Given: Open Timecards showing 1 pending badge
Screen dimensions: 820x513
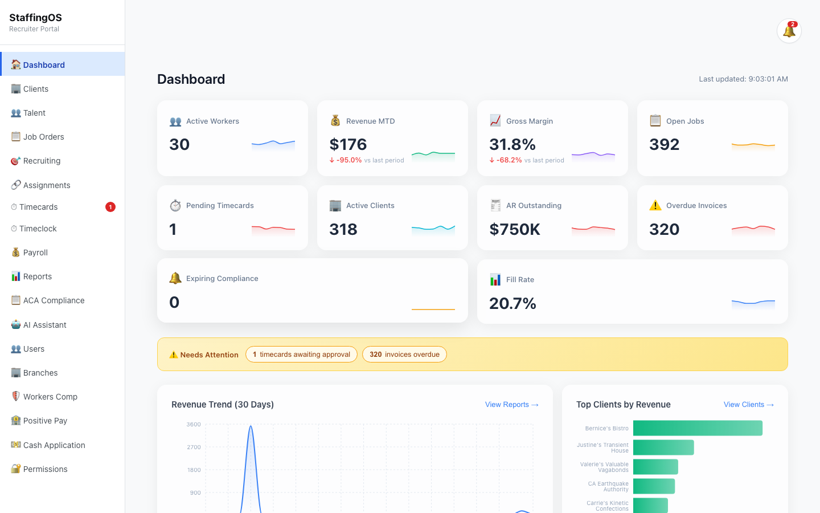Looking at the screenshot, I should (x=40, y=206).
